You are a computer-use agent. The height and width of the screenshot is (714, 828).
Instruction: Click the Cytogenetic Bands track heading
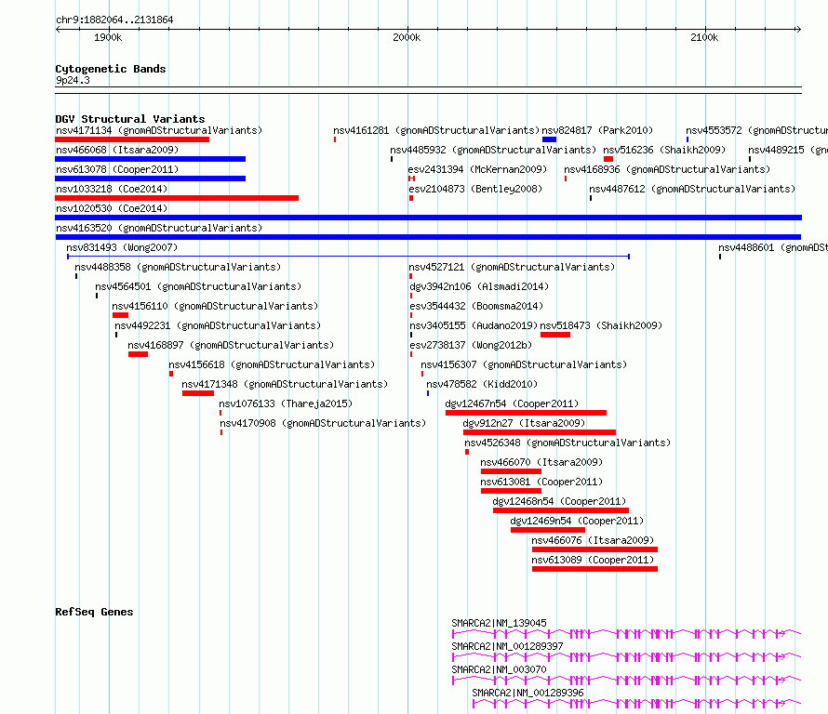[111, 69]
